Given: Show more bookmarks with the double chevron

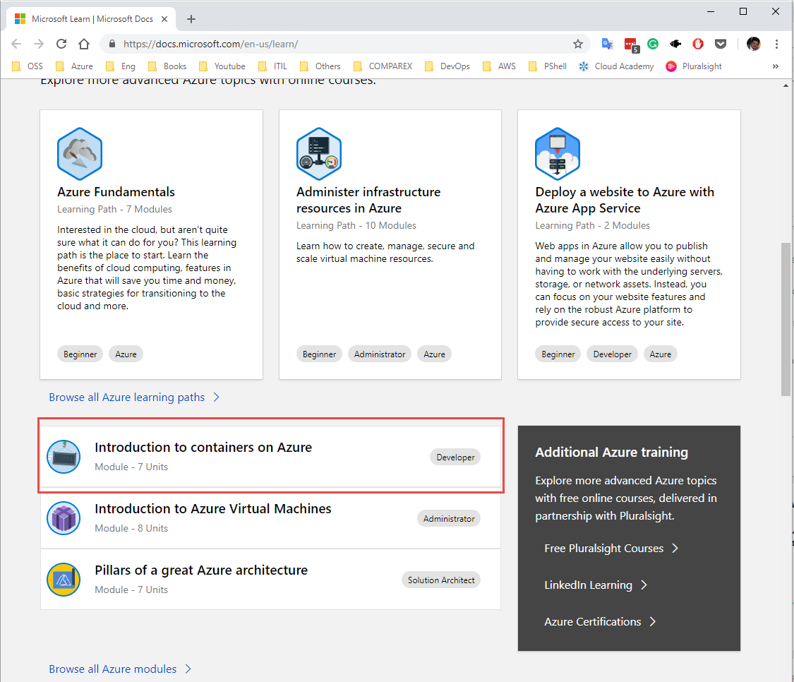Looking at the screenshot, I should 775,66.
